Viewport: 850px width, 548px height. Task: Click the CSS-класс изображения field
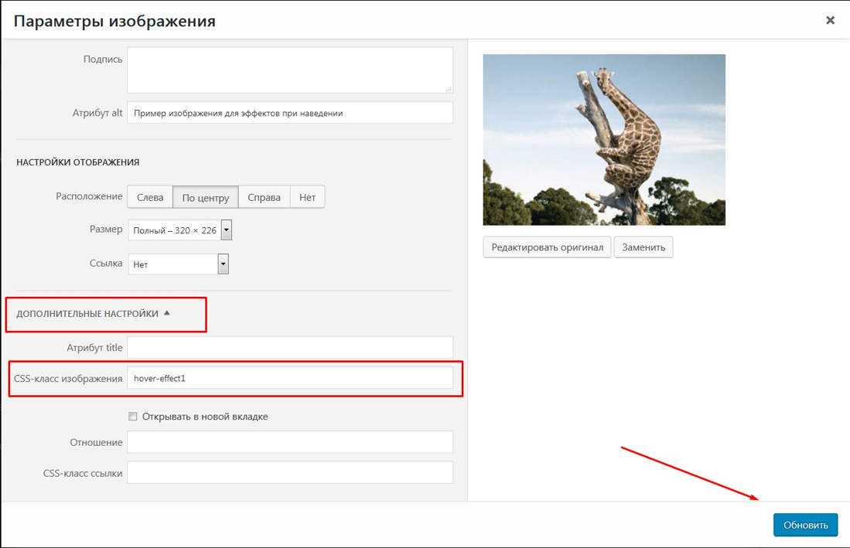(x=289, y=378)
